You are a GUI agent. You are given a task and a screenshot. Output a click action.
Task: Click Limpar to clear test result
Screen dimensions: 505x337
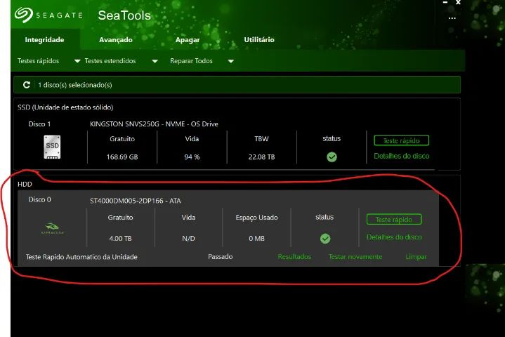pos(416,256)
